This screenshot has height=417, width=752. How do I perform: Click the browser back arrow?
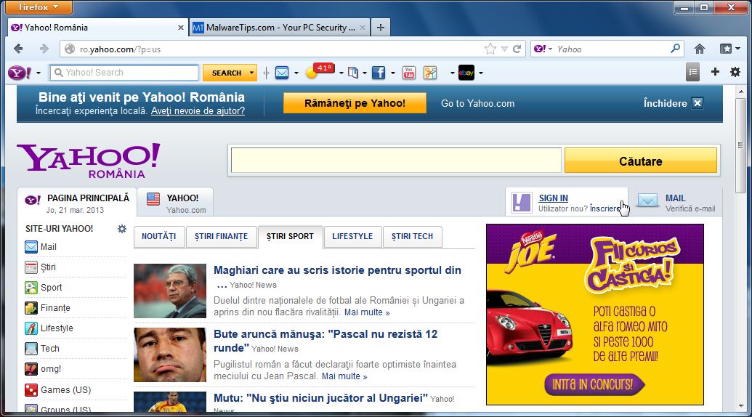coord(18,49)
